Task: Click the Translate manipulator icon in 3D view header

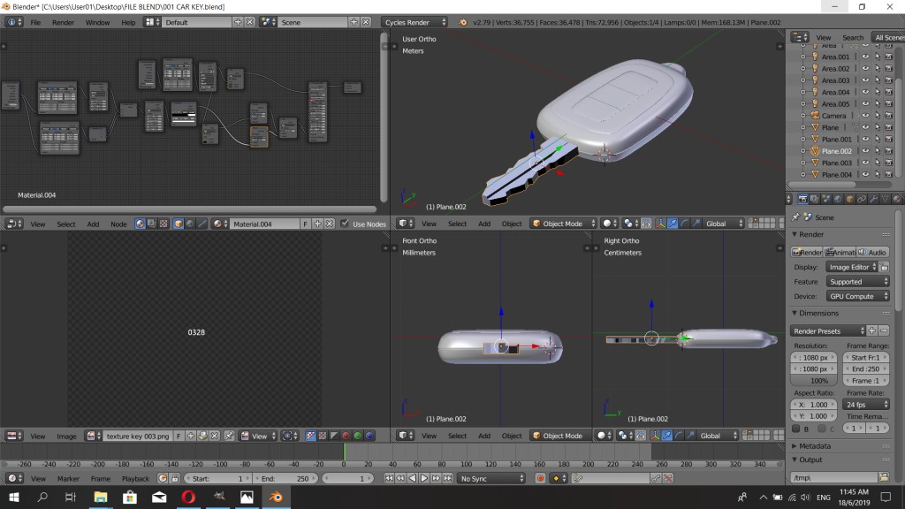Action: pyautogui.click(x=671, y=223)
